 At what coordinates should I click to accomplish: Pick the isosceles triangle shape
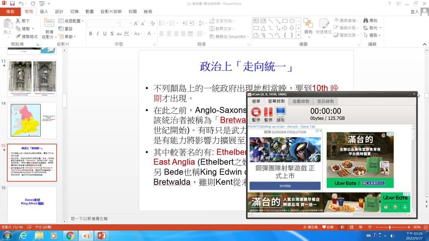point(263,28)
